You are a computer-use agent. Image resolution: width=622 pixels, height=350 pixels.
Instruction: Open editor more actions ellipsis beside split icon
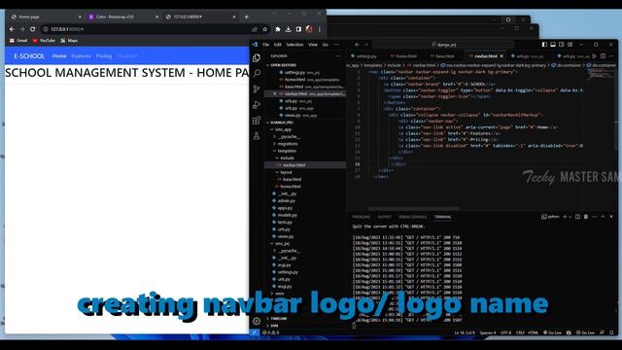(611, 56)
